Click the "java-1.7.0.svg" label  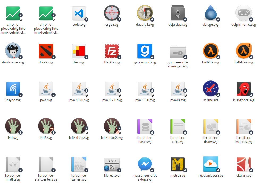[112, 100]
